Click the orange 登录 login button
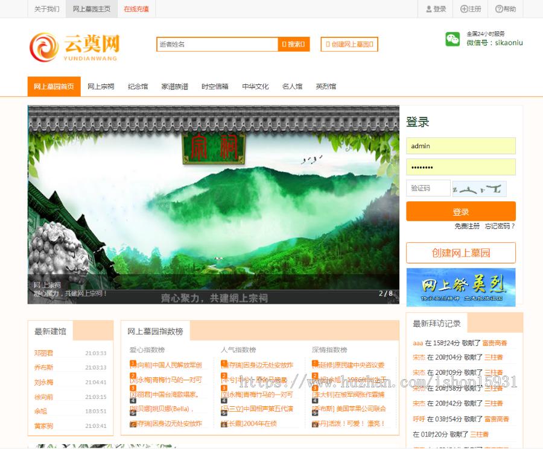 pyautogui.click(x=460, y=212)
